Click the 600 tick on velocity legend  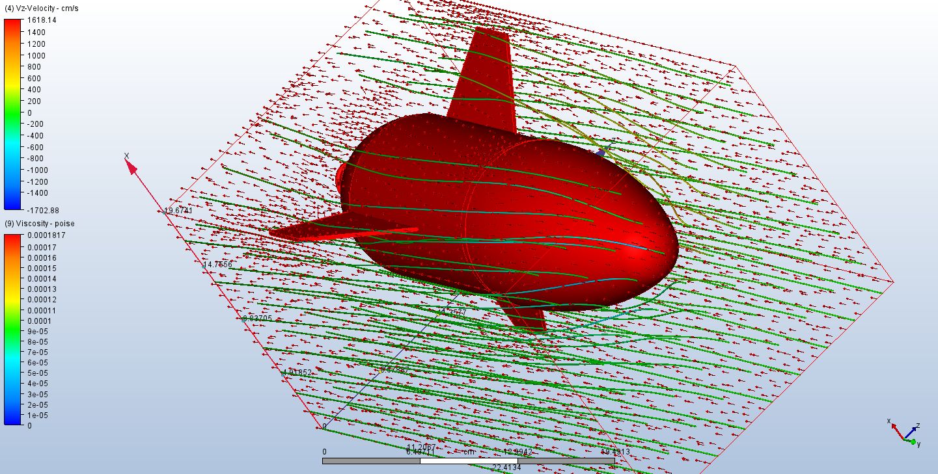[x=34, y=78]
